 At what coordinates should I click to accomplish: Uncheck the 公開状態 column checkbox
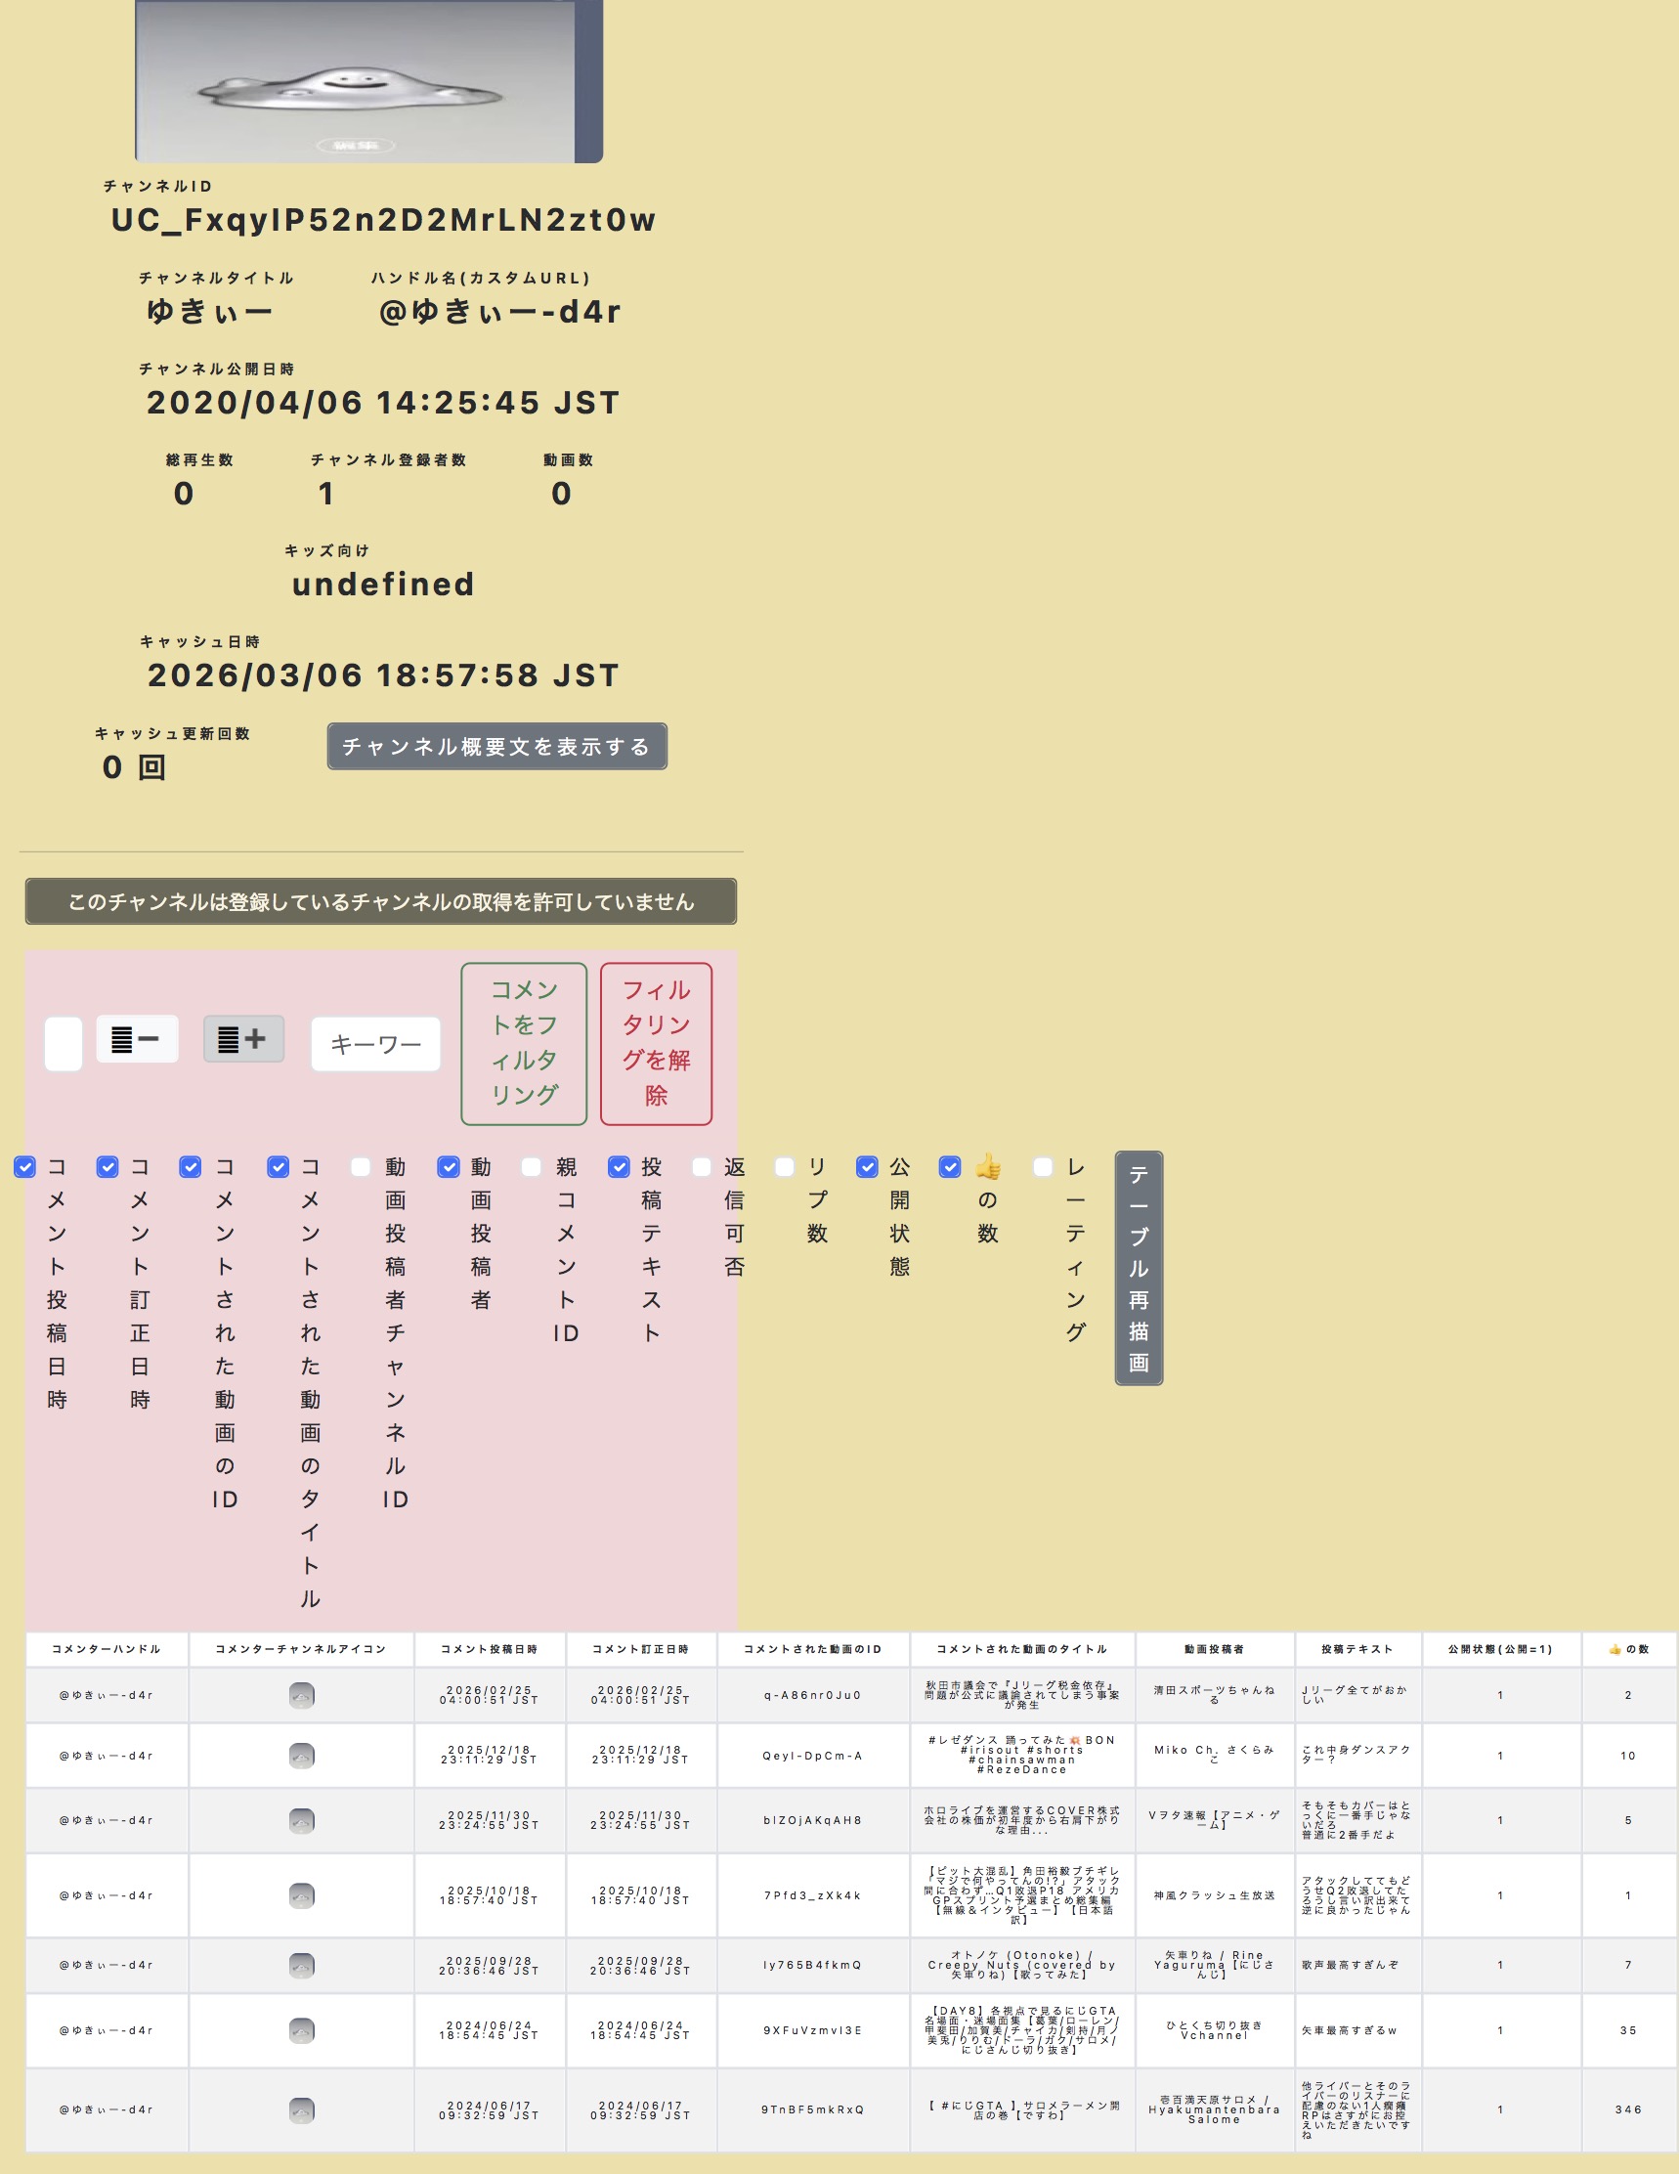click(x=867, y=1166)
